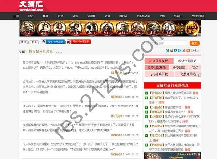Log in with the red Weibo account button
The image size is (217, 159).
pos(79,42)
